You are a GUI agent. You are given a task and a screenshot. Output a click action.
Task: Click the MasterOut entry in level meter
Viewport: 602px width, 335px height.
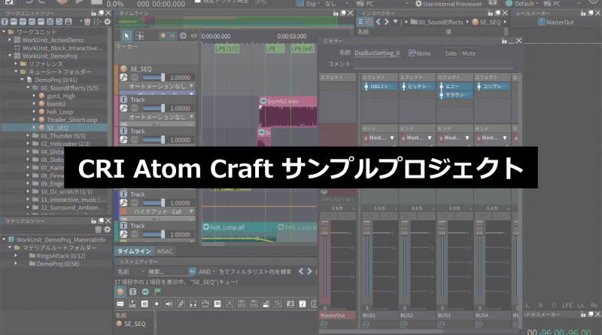click(x=556, y=23)
